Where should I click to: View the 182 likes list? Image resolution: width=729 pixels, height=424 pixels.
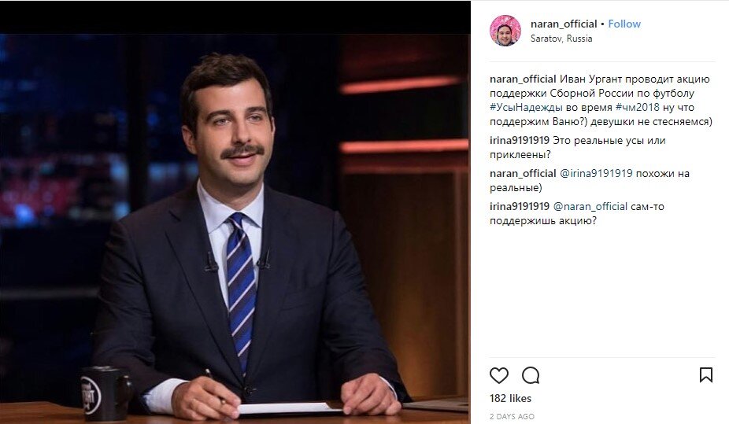[x=510, y=399]
